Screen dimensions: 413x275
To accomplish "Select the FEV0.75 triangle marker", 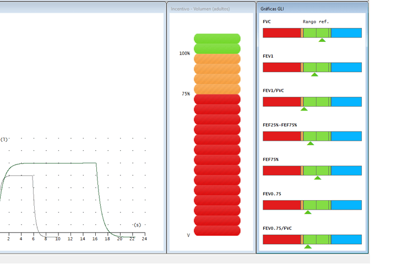I will click(308, 212).
